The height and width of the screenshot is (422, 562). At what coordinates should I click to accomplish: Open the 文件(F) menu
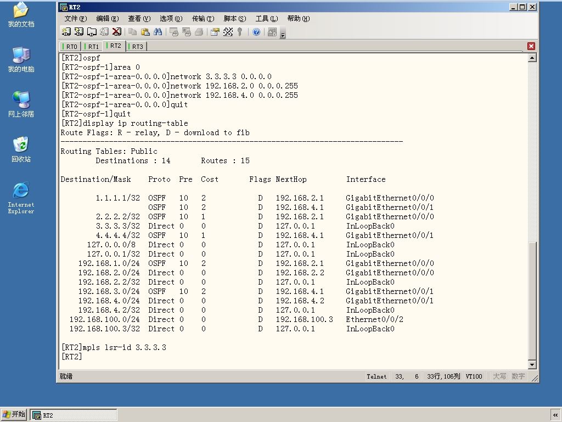76,19
